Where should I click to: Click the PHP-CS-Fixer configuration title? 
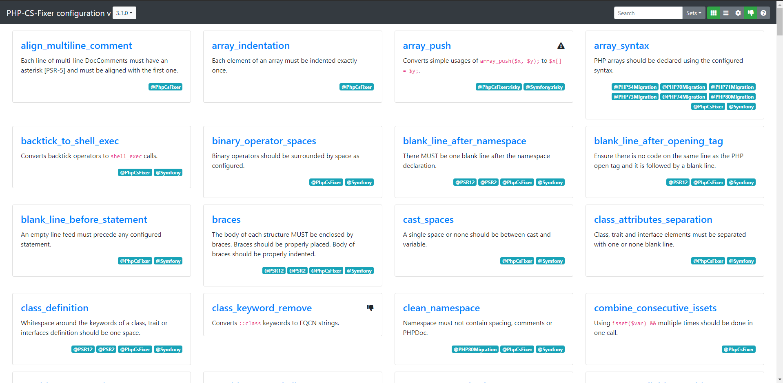click(58, 13)
